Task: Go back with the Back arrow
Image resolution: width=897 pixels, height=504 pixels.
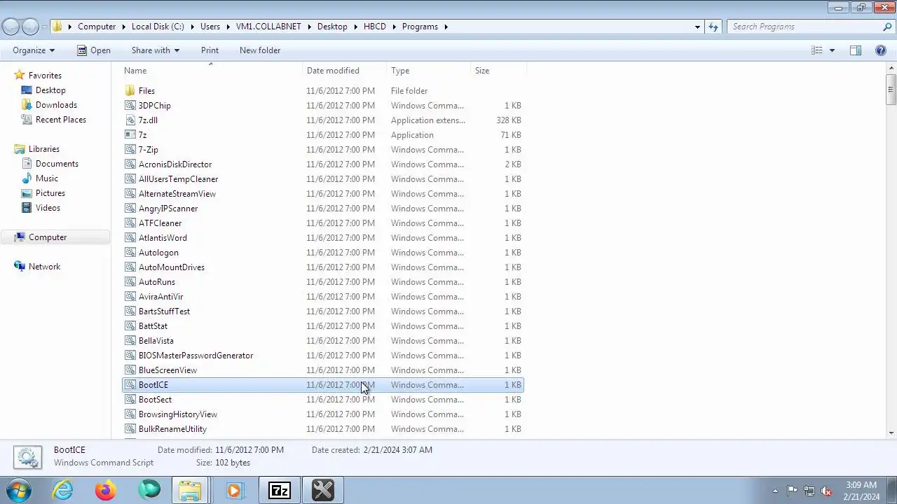Action: click(11, 27)
